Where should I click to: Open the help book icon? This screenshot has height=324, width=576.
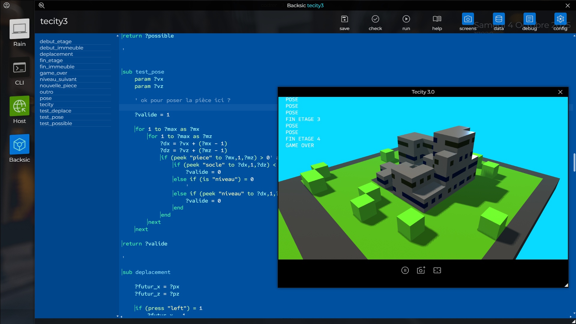click(x=437, y=19)
